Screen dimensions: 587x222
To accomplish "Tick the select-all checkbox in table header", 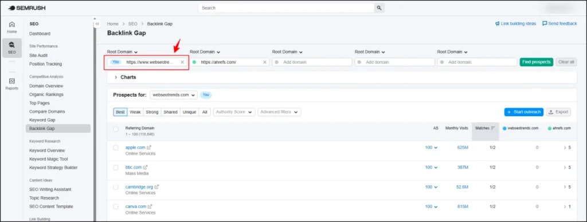I will pyautogui.click(x=116, y=129).
